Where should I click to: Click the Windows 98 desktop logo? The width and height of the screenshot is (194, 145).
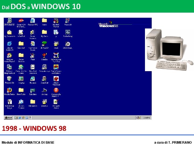[x=108, y=24]
